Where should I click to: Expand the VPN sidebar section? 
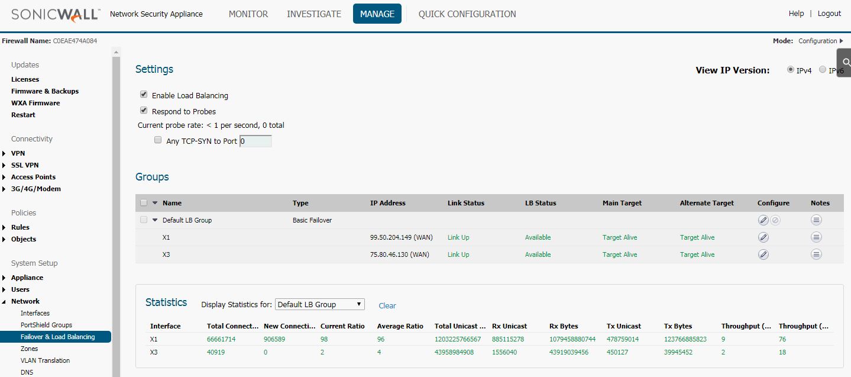(x=4, y=153)
